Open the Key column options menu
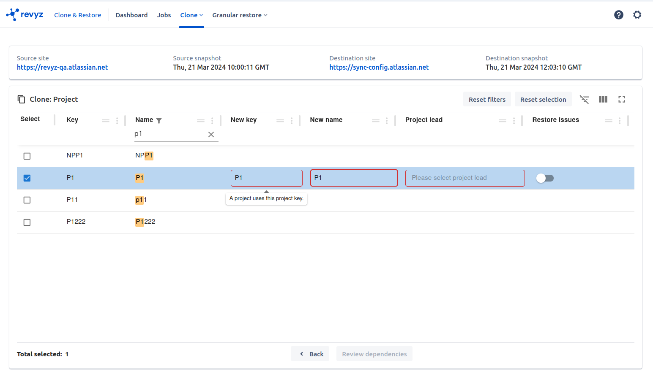The height and width of the screenshot is (377, 653). pos(117,121)
